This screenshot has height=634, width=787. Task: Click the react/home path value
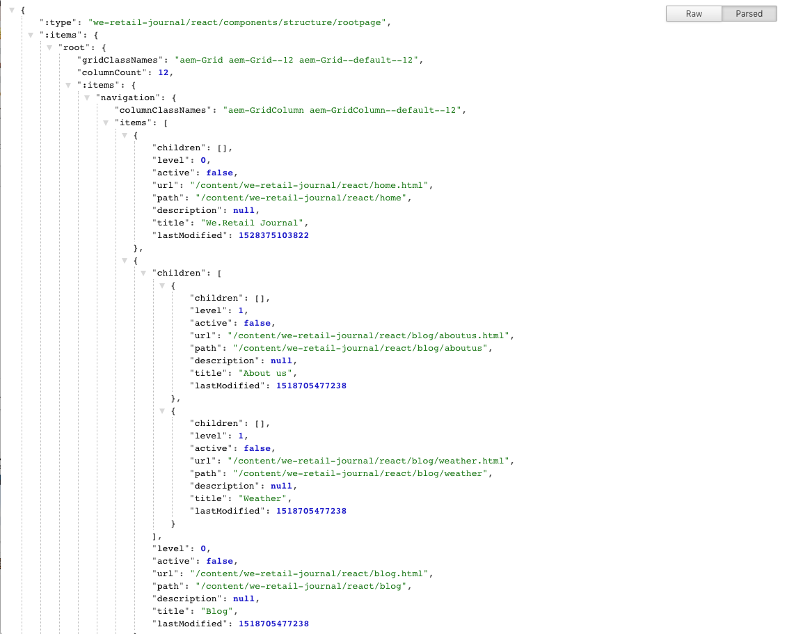(x=301, y=198)
